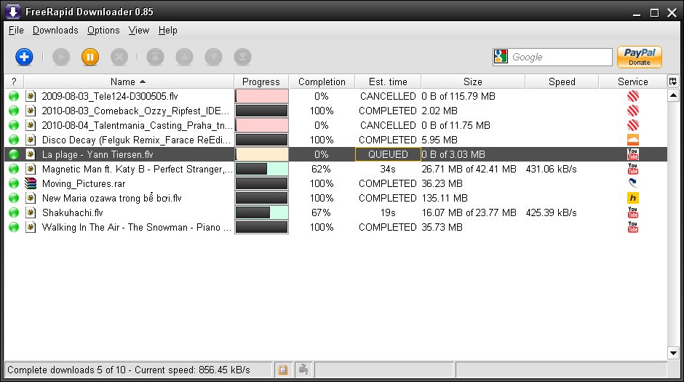Screen dimensions: 684x382
Task: Click the grayed Resume download toolbar button
Action: tap(61, 57)
